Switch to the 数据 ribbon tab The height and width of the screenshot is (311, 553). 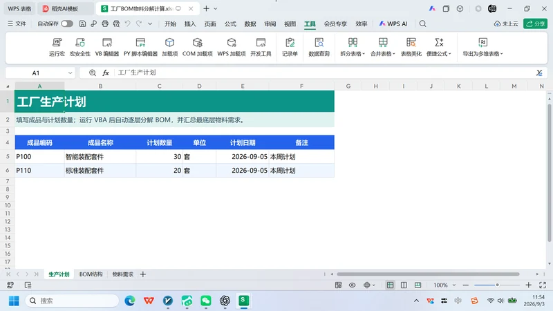(x=250, y=23)
